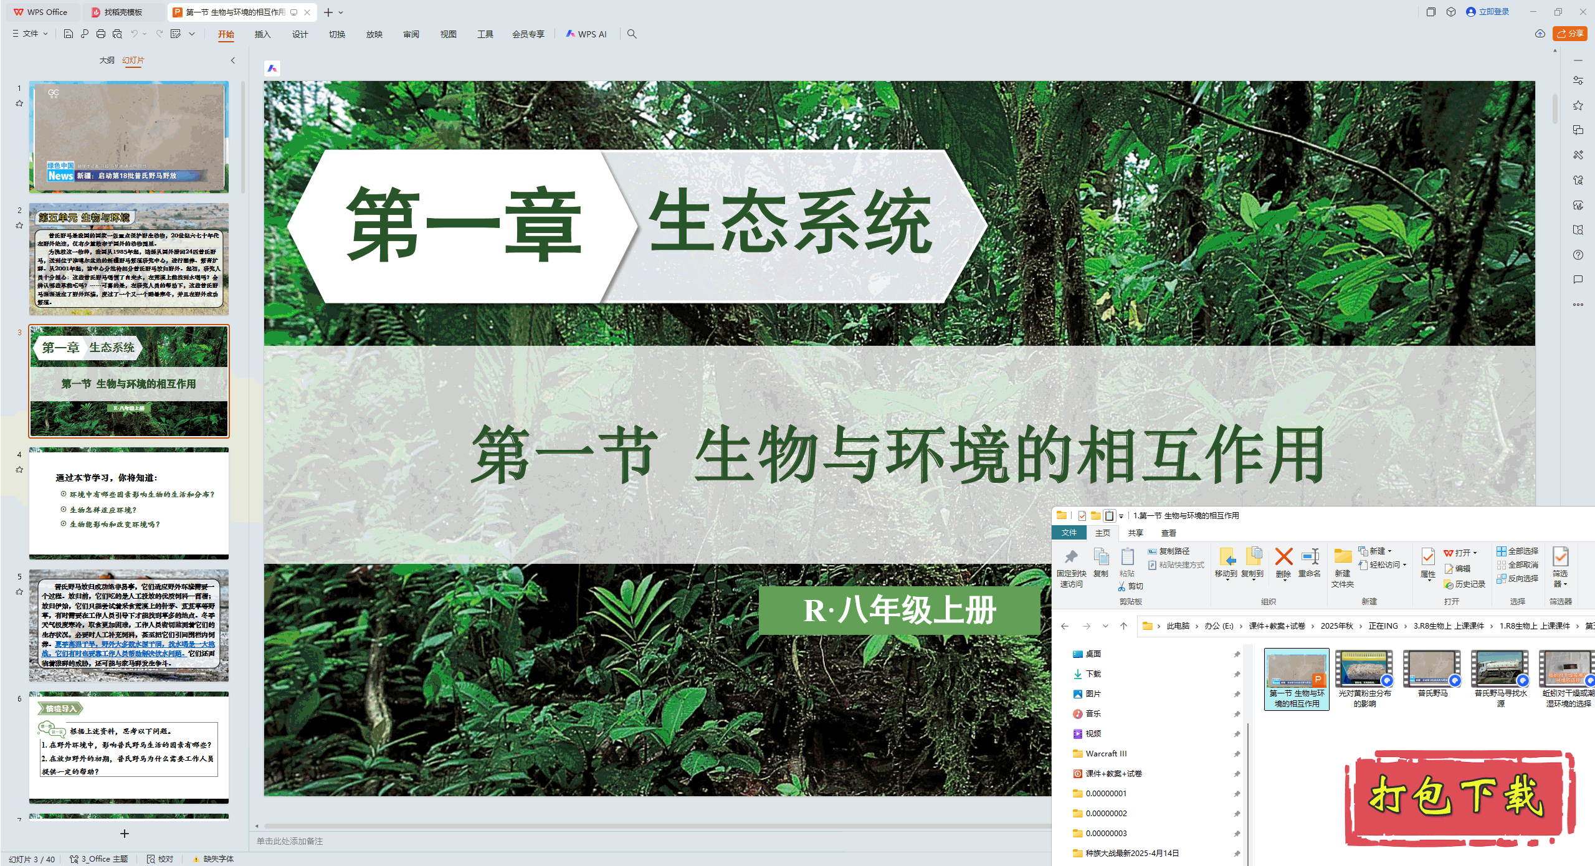Click the WPS AI floating icon above slide
1595x866 pixels.
[x=272, y=69]
